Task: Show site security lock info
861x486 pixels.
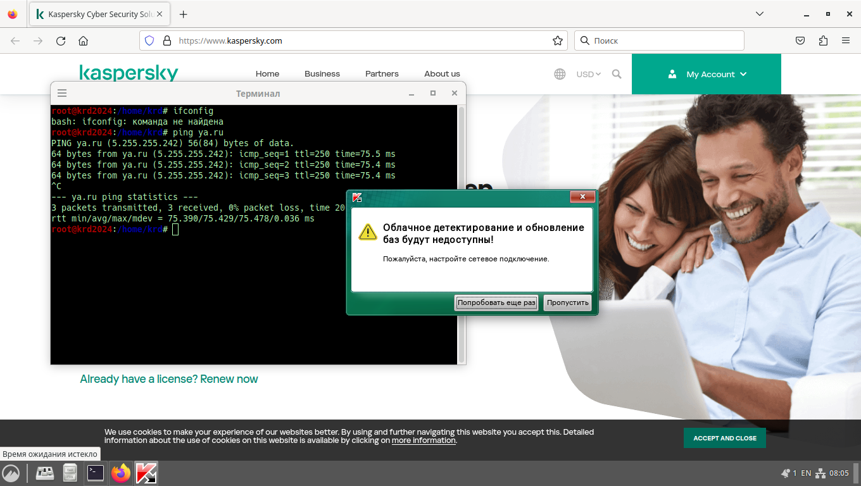Action: [x=167, y=40]
